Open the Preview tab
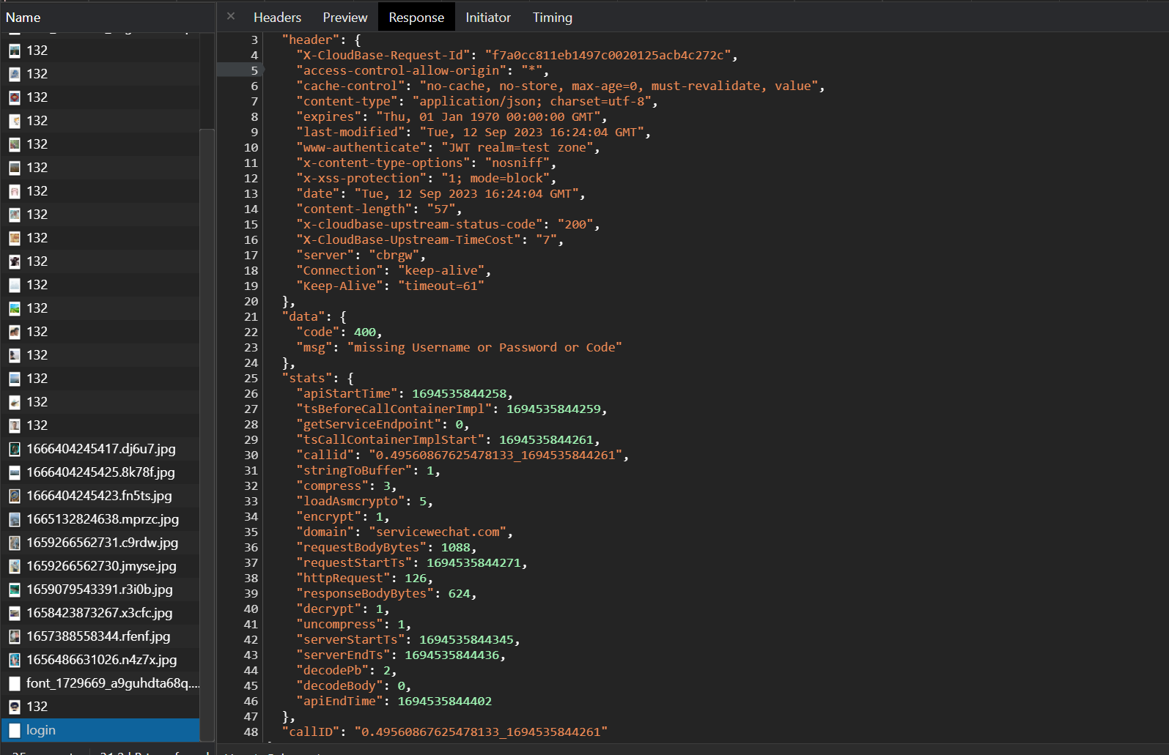The image size is (1169, 755). click(x=344, y=18)
